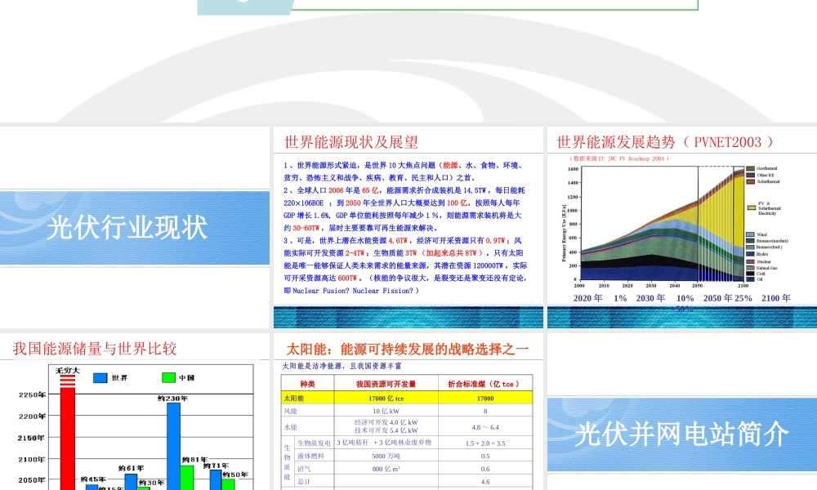Viewport: 817px width, 490px height.
Task: Select the Solarthermal orange color swatch
Action: [750, 181]
